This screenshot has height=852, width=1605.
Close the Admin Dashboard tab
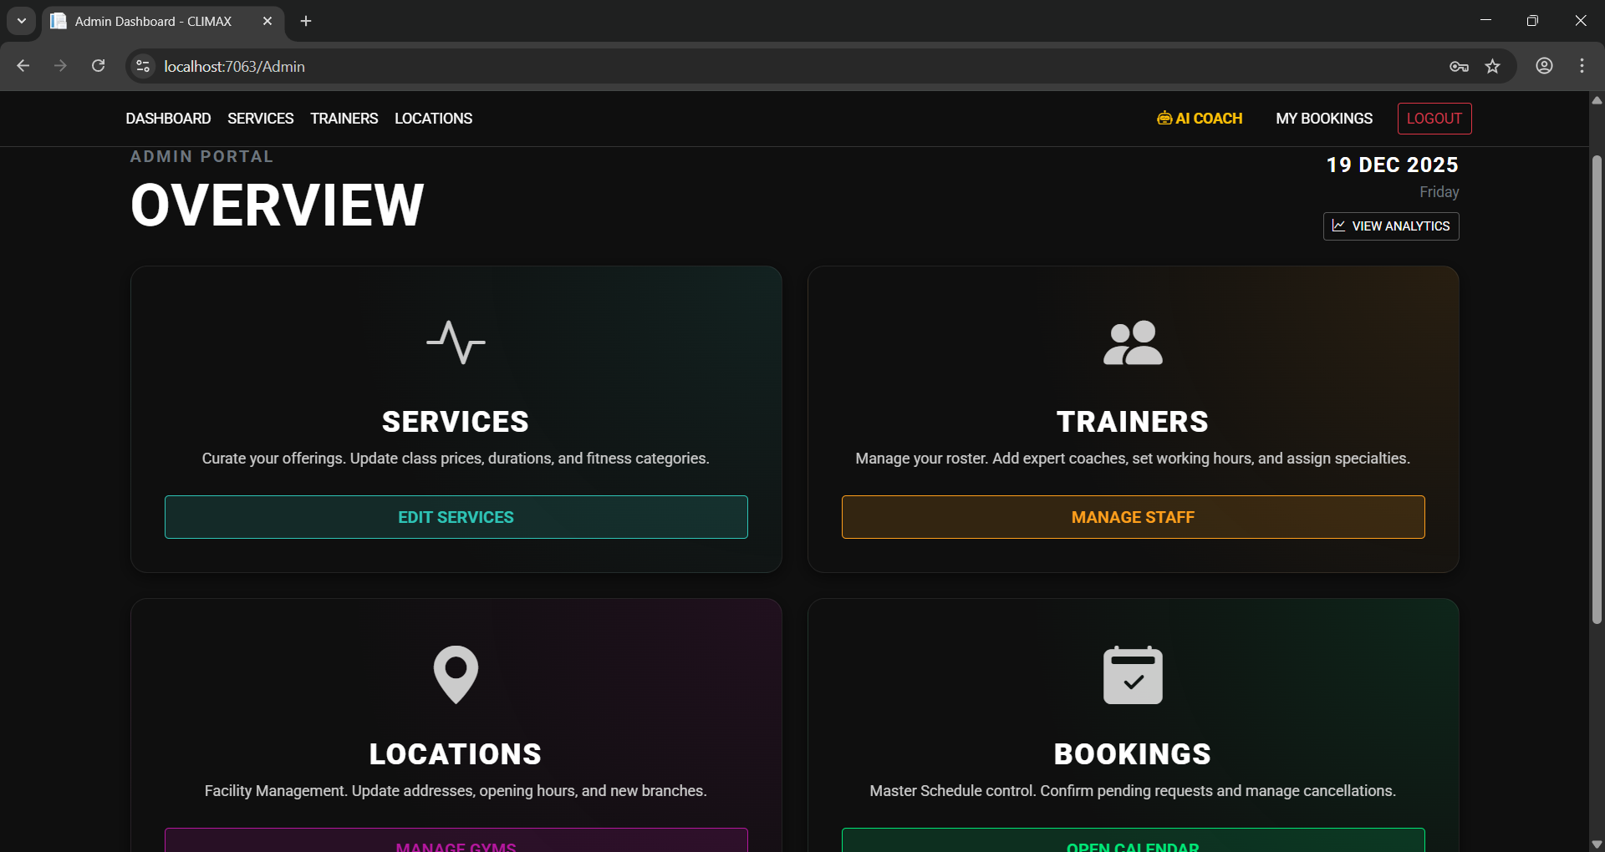[267, 21]
